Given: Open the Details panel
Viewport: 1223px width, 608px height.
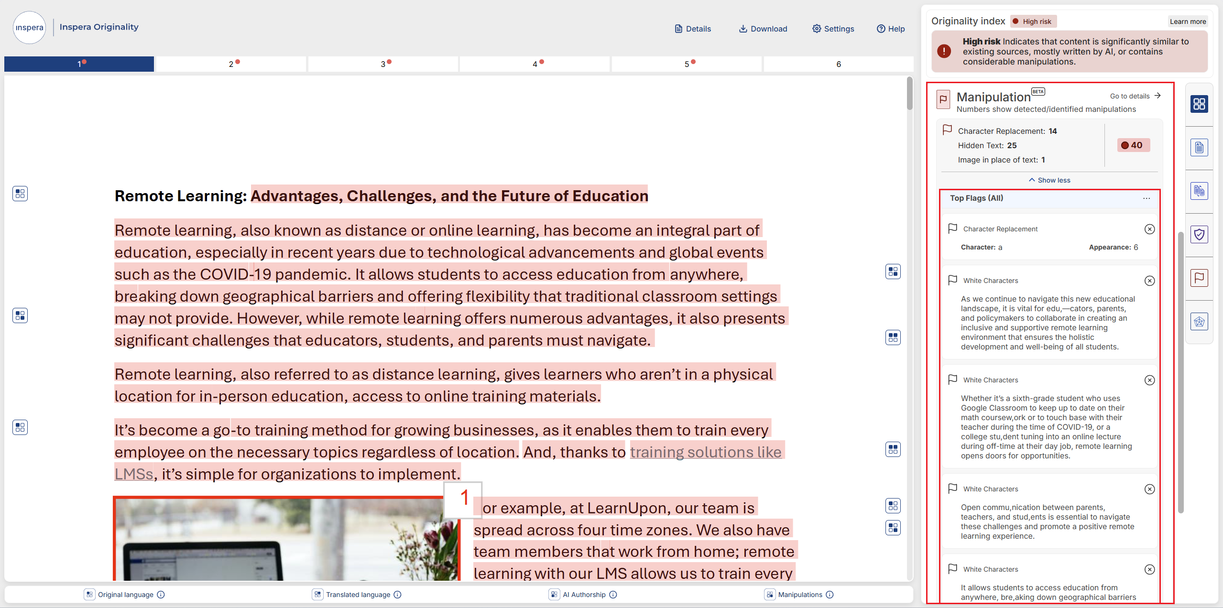Looking at the screenshot, I should pyautogui.click(x=693, y=29).
